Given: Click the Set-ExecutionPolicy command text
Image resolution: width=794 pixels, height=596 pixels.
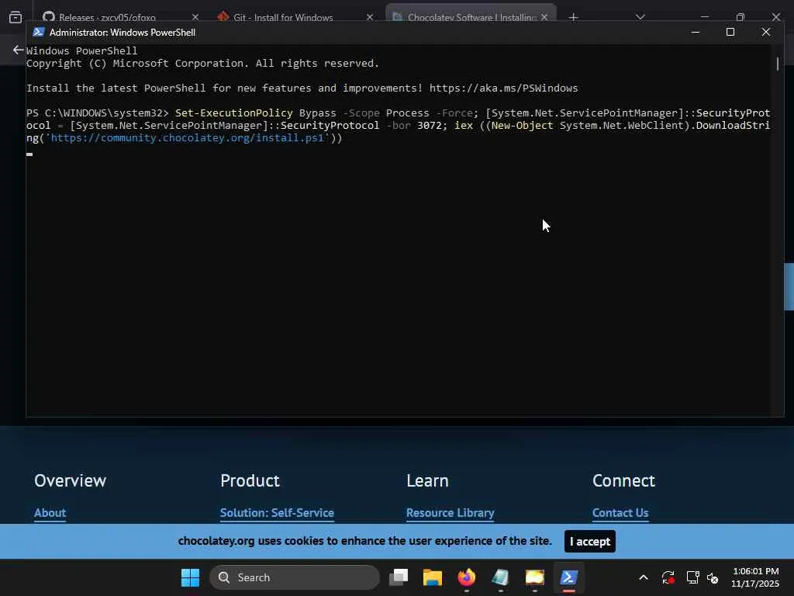Looking at the screenshot, I should pos(234,113).
